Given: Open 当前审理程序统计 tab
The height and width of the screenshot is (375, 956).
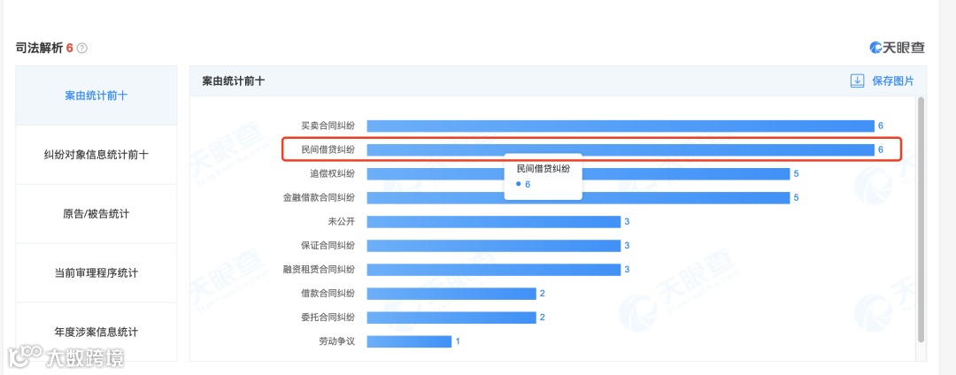Looking at the screenshot, I should coord(96,272).
